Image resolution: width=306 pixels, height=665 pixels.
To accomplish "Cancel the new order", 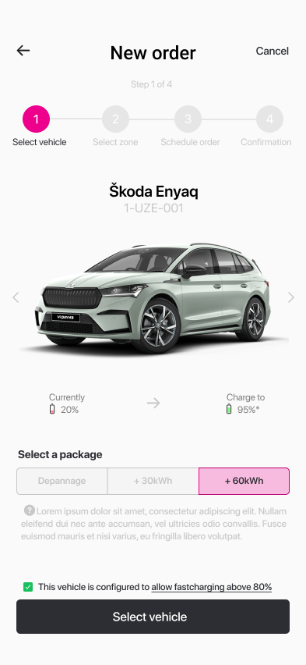I will [273, 51].
